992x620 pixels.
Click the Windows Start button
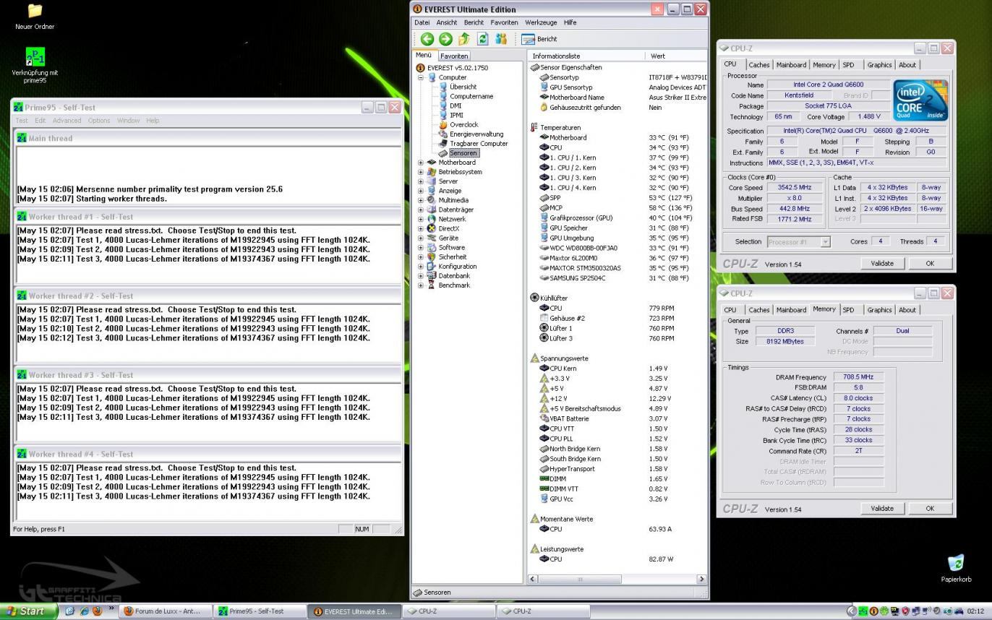tap(29, 611)
